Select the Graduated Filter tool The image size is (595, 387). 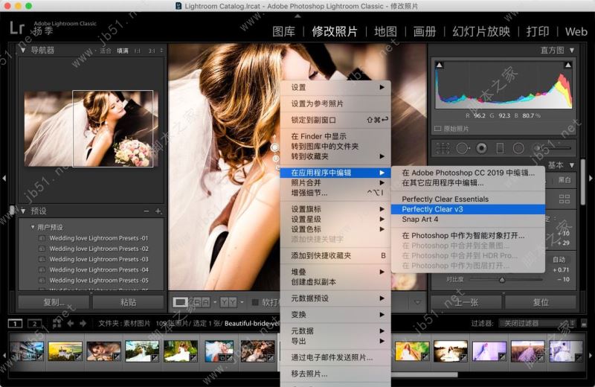click(x=500, y=148)
